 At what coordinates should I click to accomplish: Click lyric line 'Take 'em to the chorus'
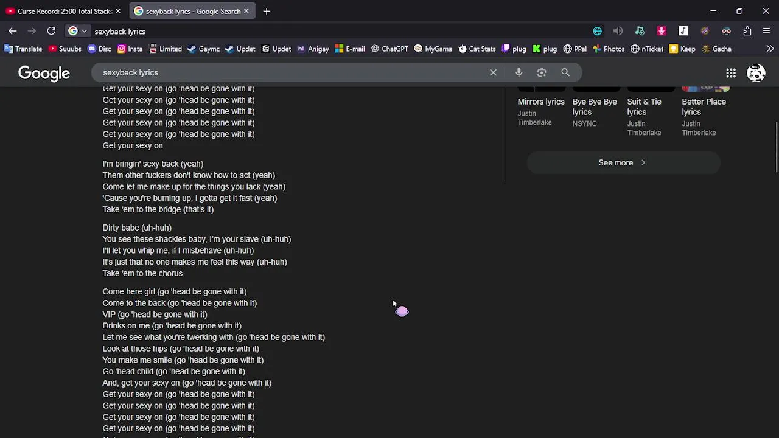[x=142, y=273]
